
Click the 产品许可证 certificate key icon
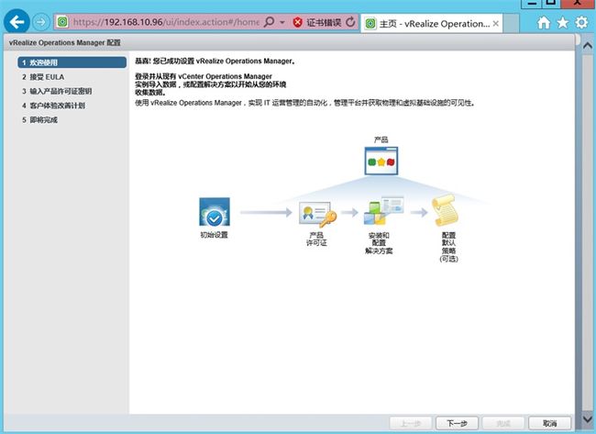[x=317, y=215]
